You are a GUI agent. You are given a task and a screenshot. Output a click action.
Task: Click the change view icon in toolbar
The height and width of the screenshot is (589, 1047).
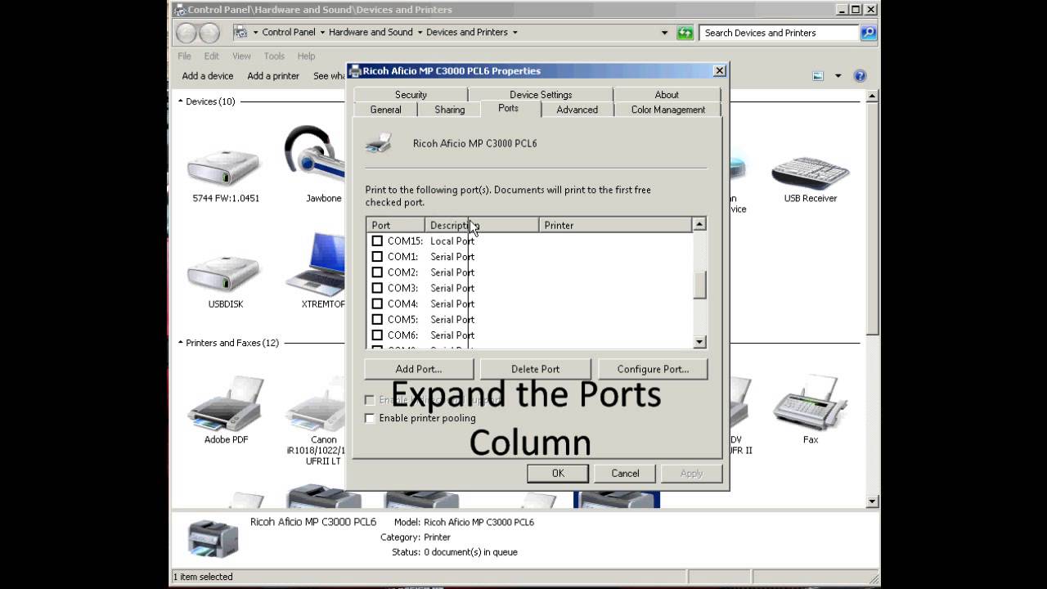pos(818,76)
